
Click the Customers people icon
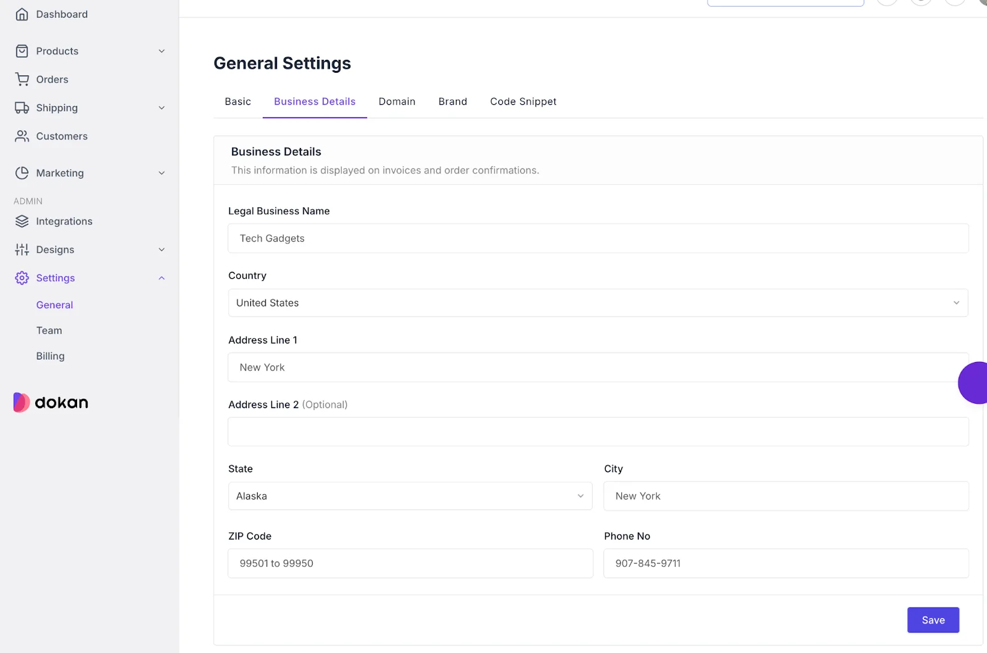coord(22,136)
